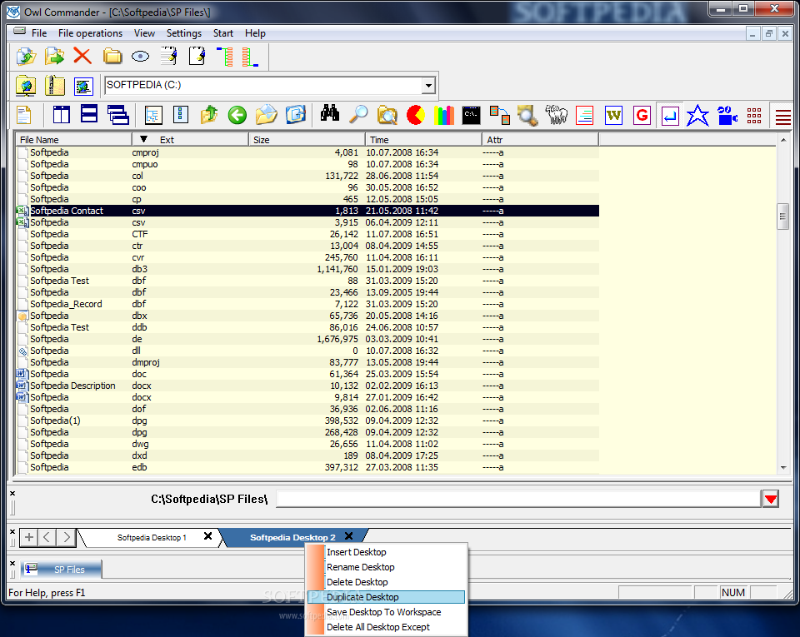The image size is (800, 637).
Task: Click the red horizontal lines icon
Action: pyautogui.click(x=783, y=117)
